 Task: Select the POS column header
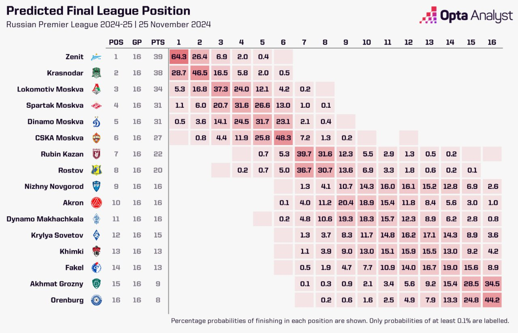116,42
